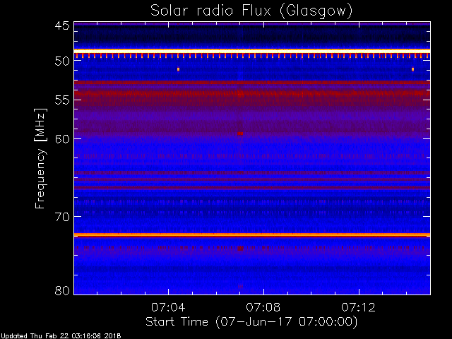Click the orange dot near 07:04 at 51 MHz
The width and height of the screenshot is (452, 339).
[179, 69]
